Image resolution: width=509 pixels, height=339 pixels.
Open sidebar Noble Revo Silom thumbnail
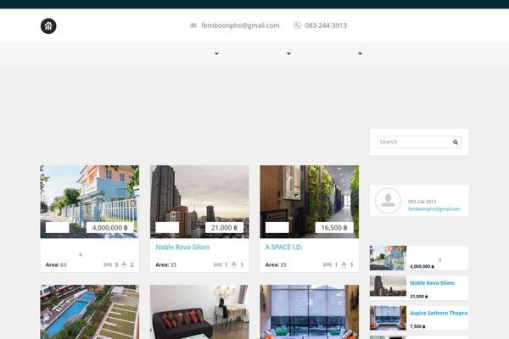(x=388, y=286)
